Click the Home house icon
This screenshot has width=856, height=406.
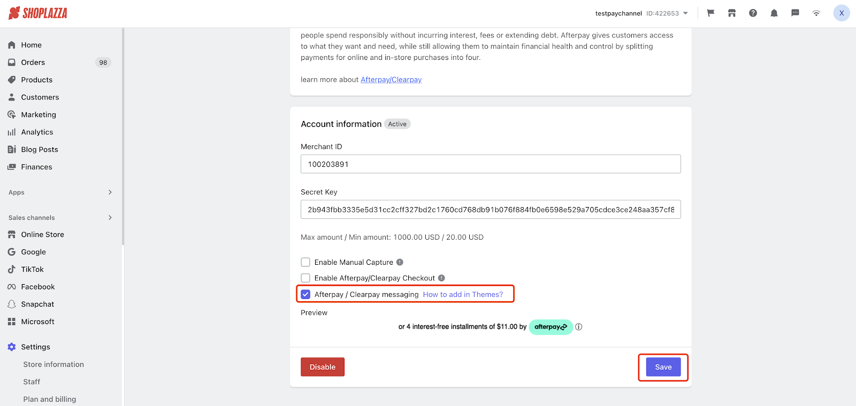coord(12,45)
